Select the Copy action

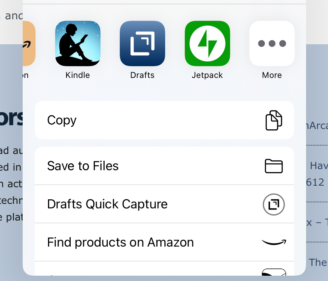[164, 120]
